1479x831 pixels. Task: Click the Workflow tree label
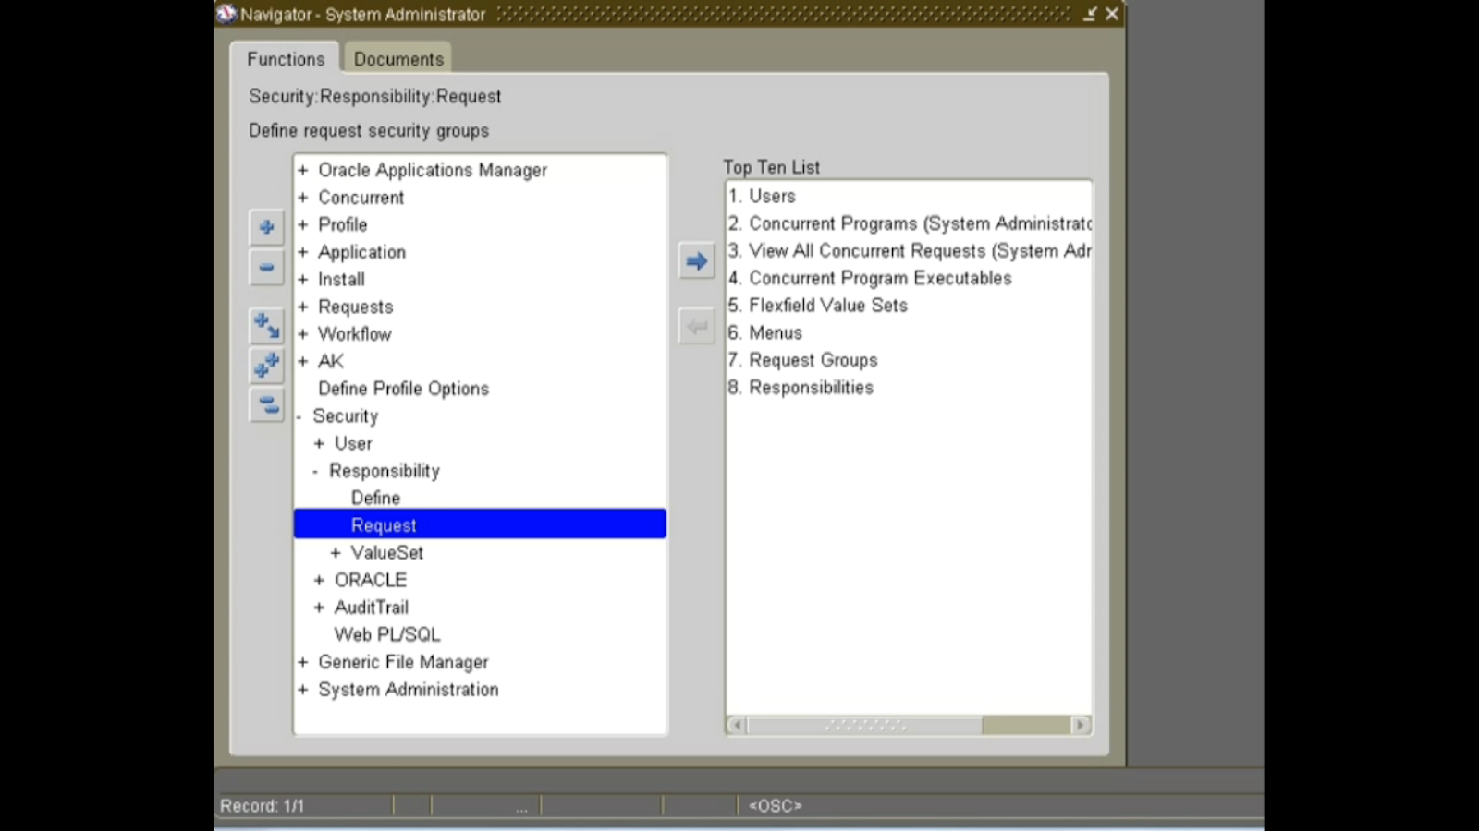coord(355,334)
